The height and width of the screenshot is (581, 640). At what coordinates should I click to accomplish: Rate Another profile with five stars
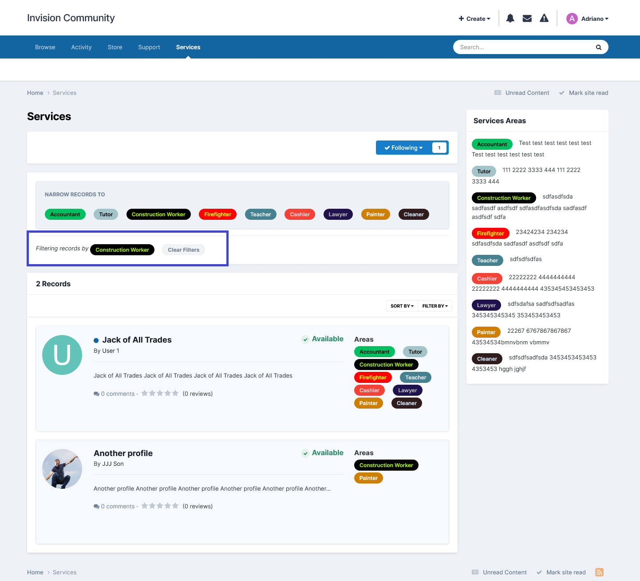[x=176, y=506]
